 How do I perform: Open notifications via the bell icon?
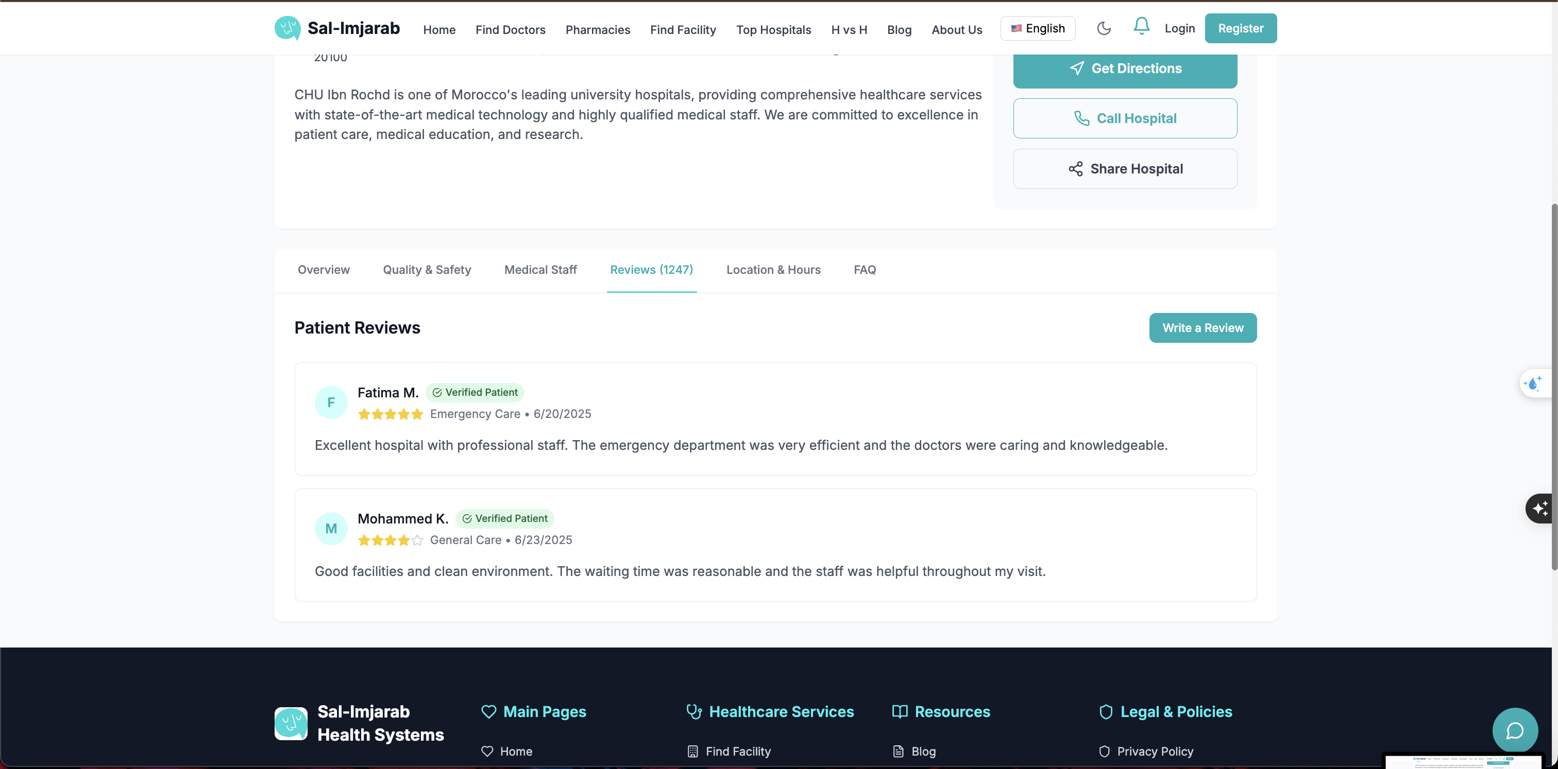(x=1141, y=26)
